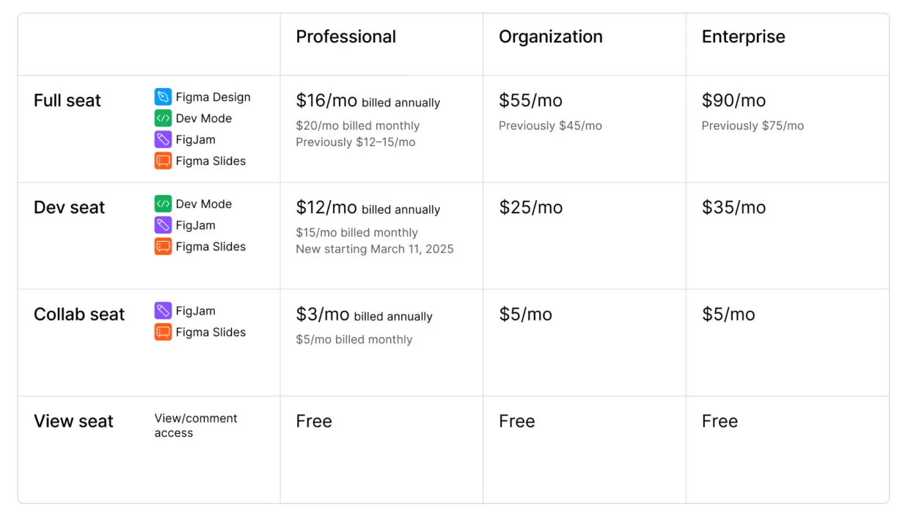Screen dimensions: 908x522
Task: Click the Collab seat row label
Action: coord(79,315)
